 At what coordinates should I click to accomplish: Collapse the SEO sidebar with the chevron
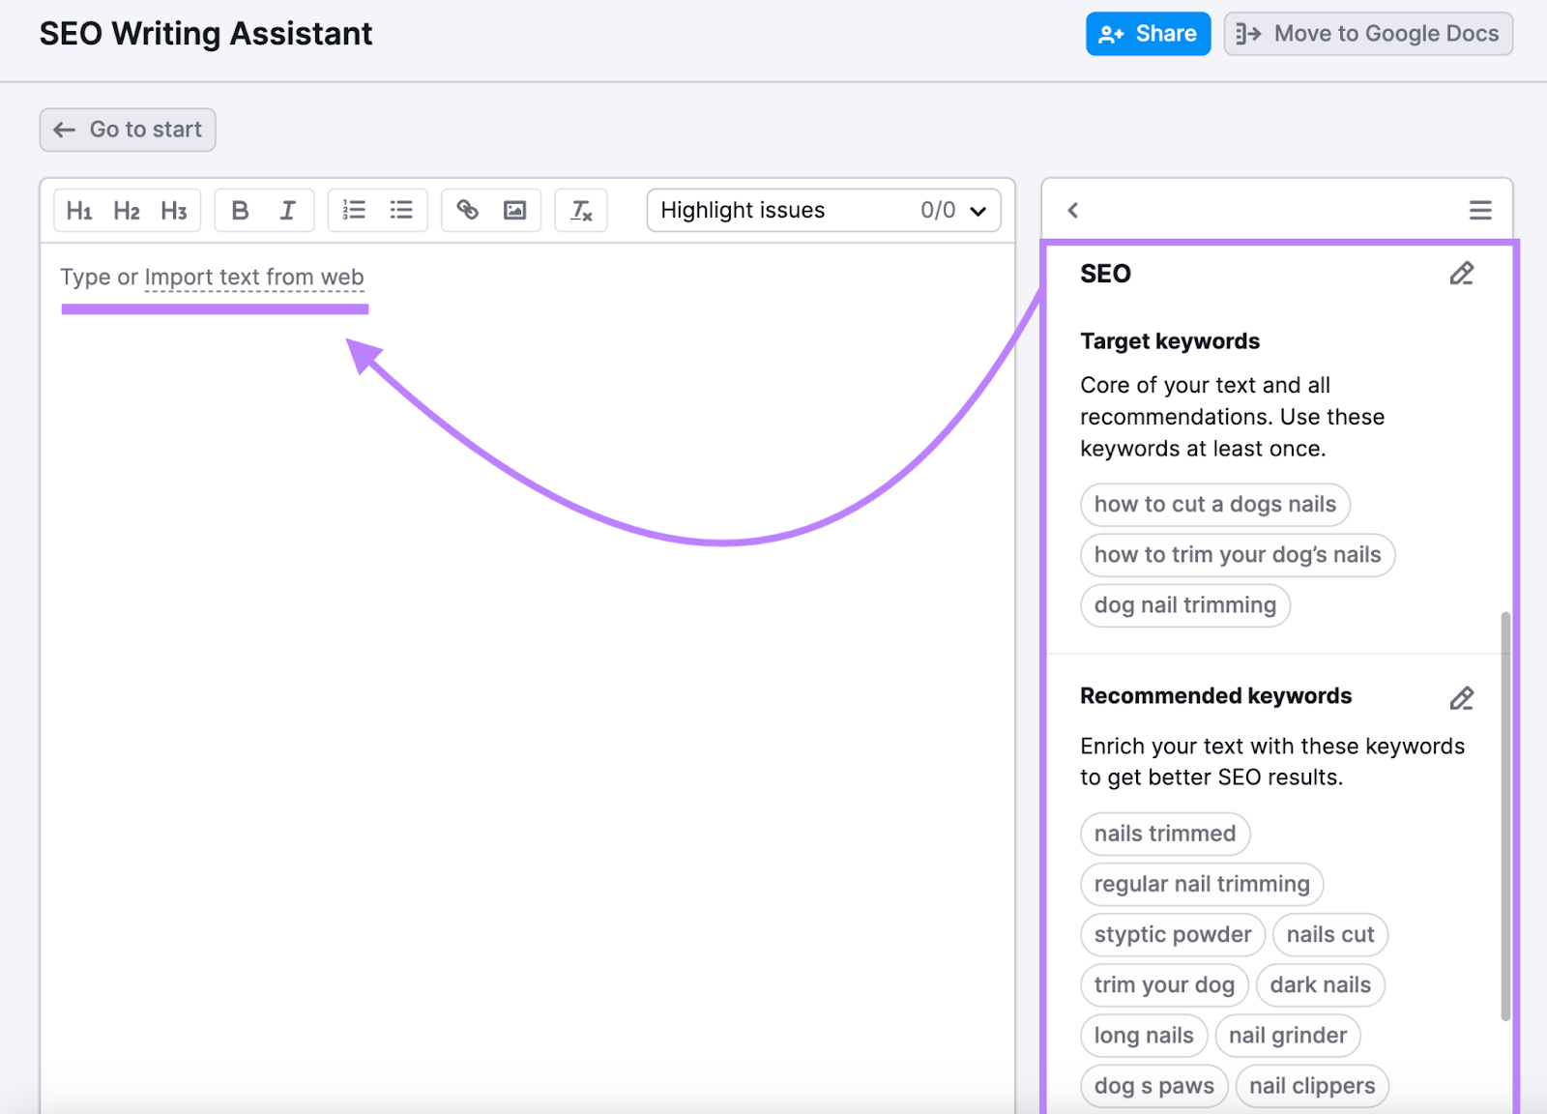coord(1072,209)
